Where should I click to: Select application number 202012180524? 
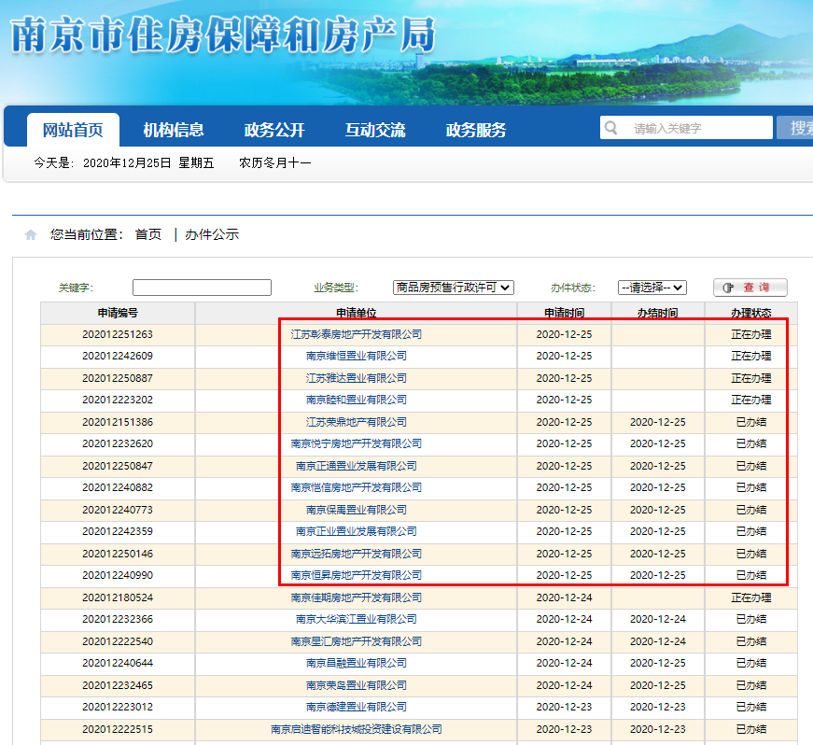click(118, 597)
